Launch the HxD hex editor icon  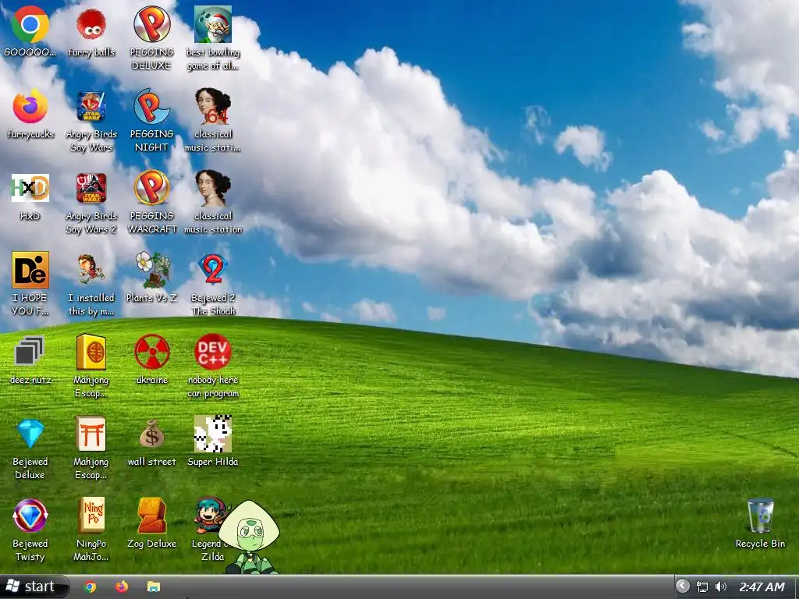click(30, 188)
